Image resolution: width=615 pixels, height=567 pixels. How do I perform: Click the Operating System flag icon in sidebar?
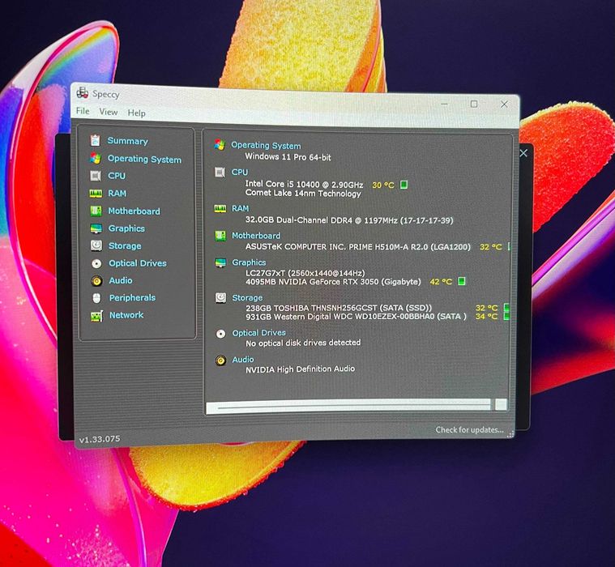[x=96, y=158]
